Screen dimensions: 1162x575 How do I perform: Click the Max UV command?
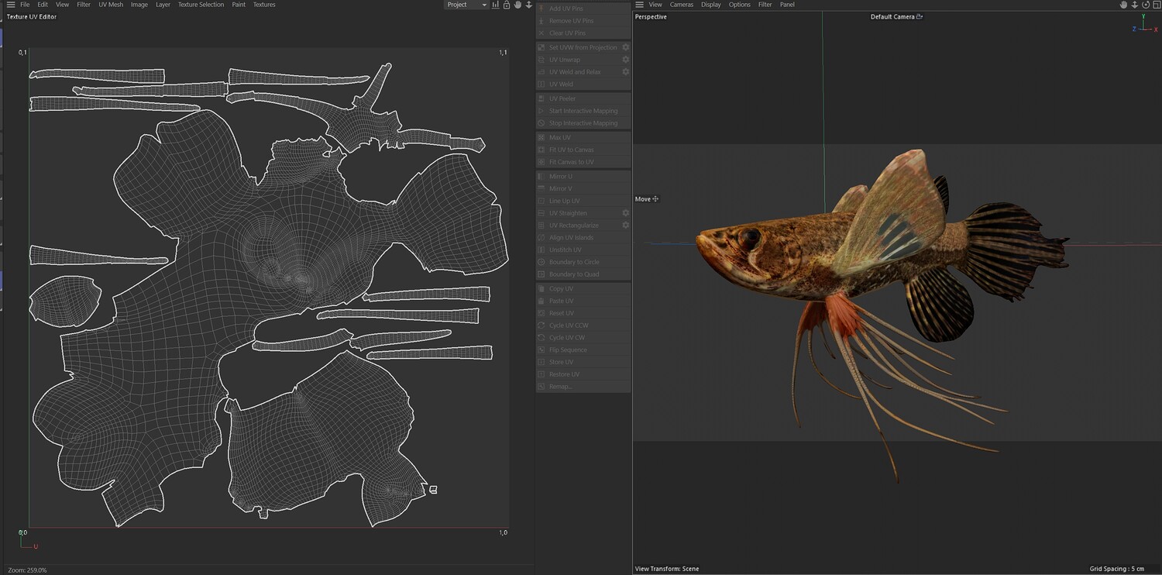click(583, 137)
